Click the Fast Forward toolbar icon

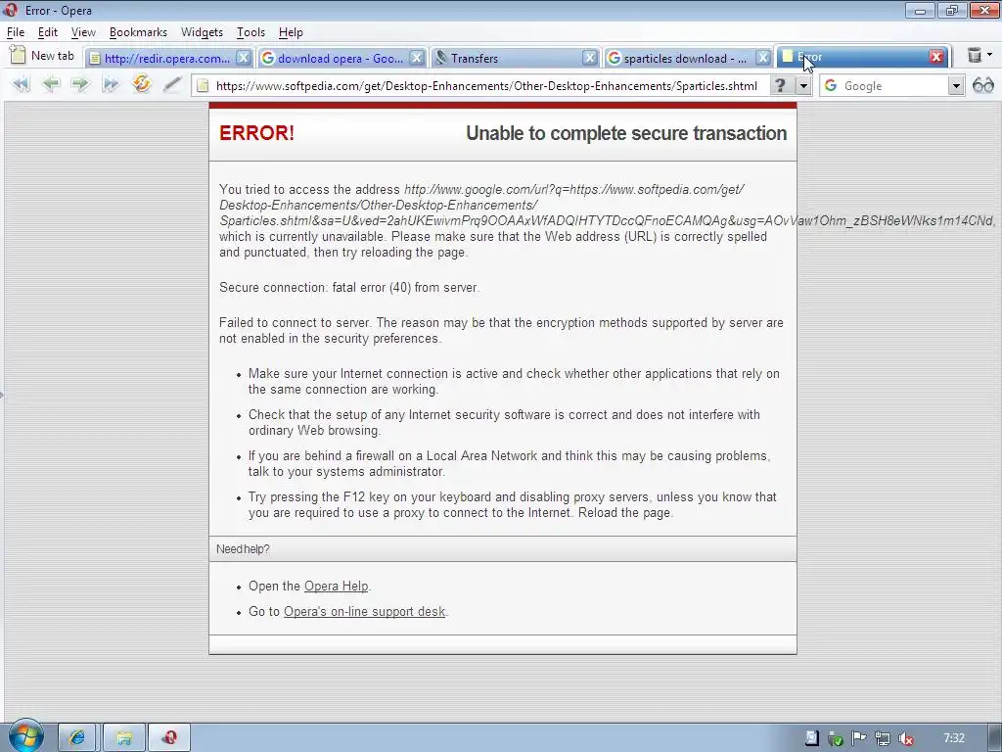click(110, 84)
